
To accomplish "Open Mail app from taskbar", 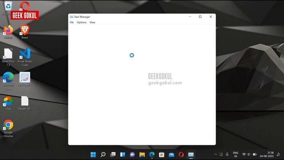I will click(171, 155).
